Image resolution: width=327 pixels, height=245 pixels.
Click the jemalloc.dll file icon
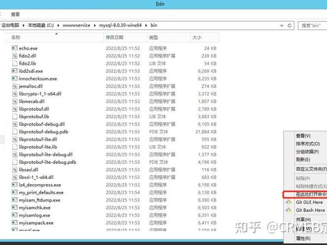tap(15, 86)
